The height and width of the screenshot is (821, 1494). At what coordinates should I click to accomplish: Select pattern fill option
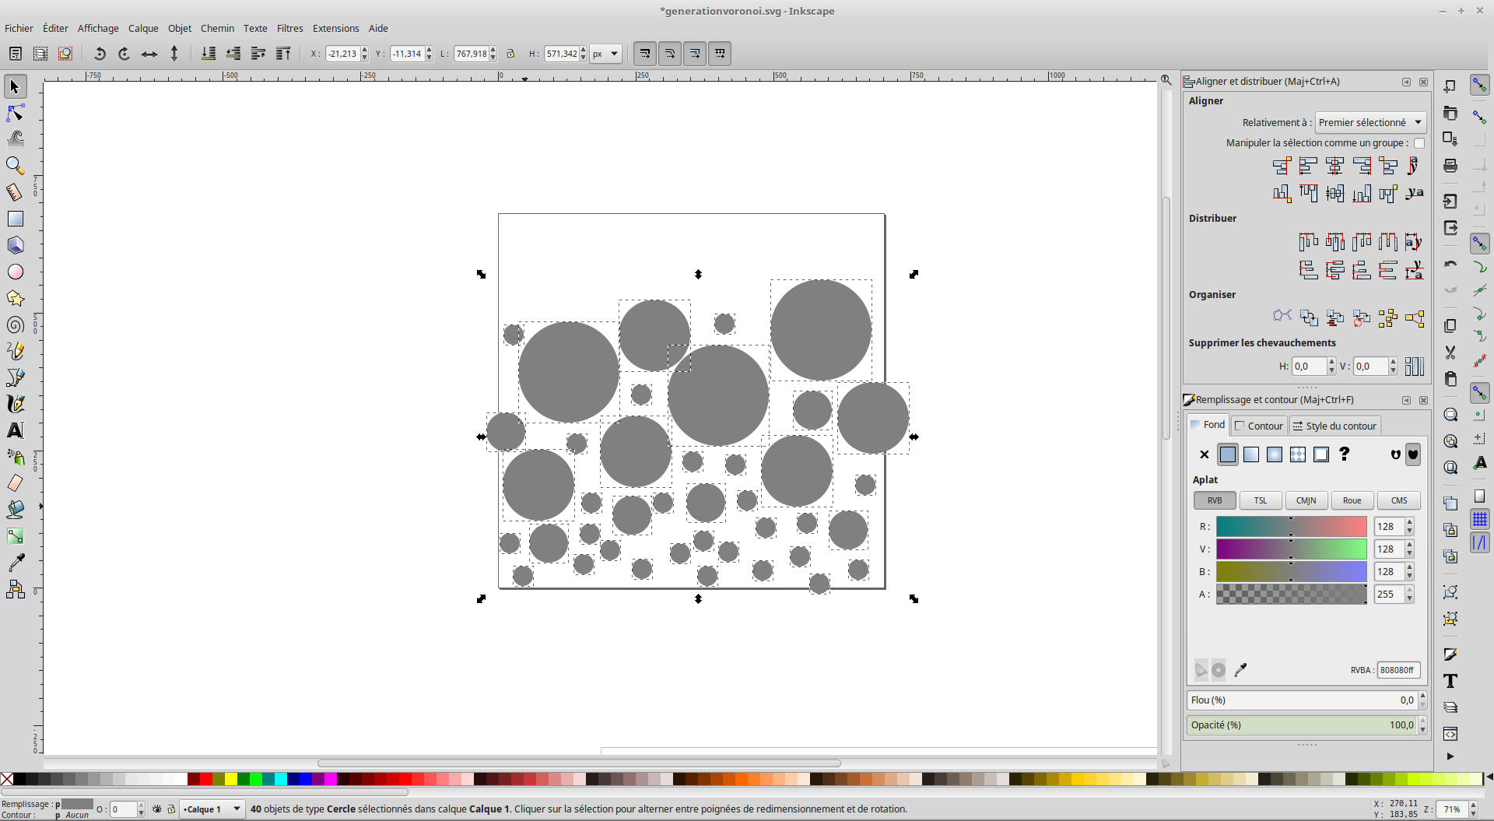[1298, 454]
